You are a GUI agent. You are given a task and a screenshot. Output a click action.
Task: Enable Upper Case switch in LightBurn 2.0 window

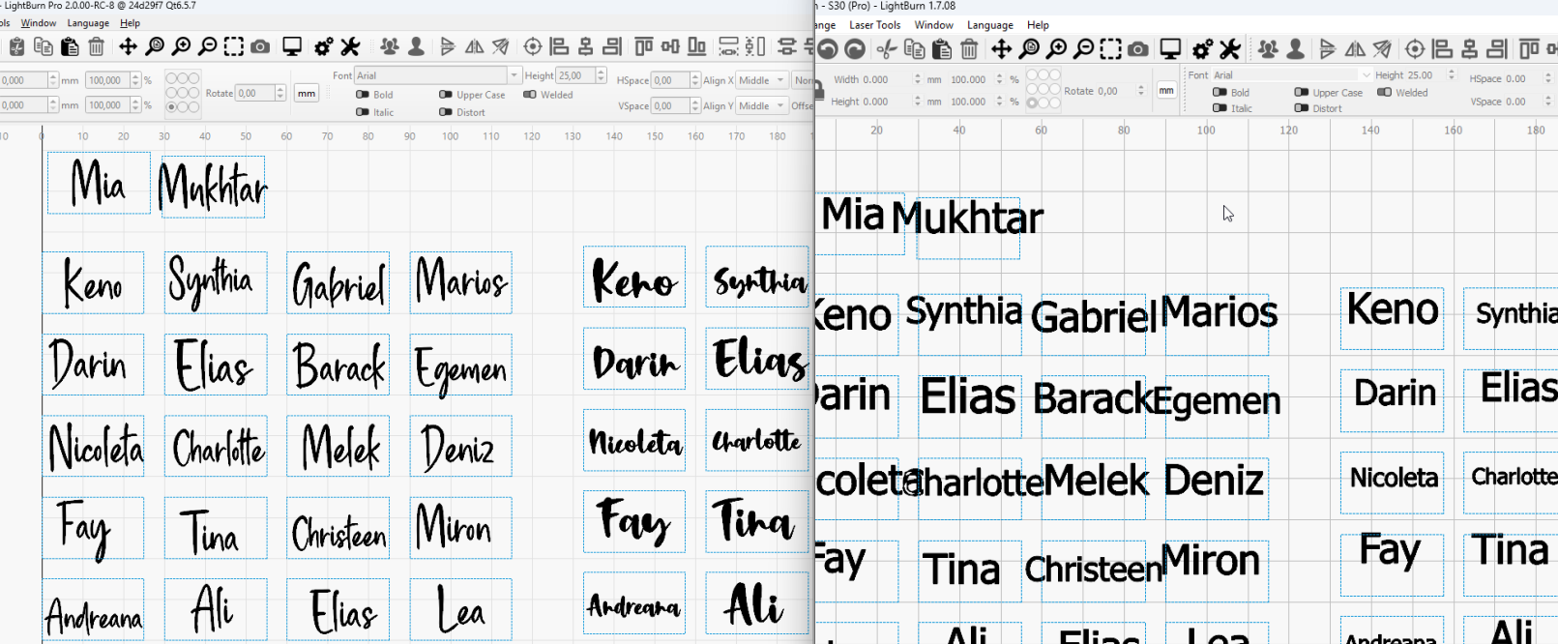point(446,95)
